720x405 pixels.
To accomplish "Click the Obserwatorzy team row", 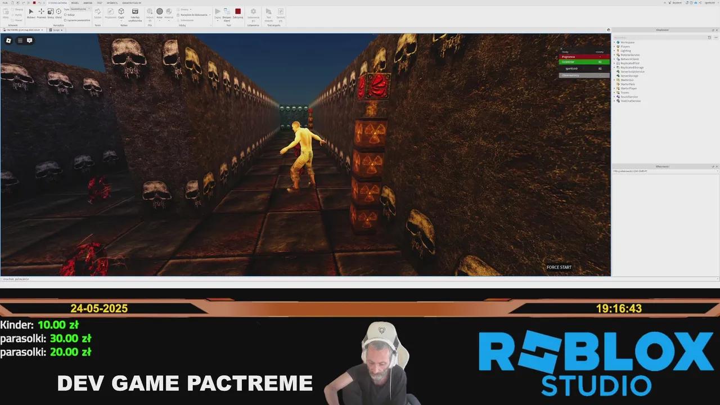I will (584, 75).
